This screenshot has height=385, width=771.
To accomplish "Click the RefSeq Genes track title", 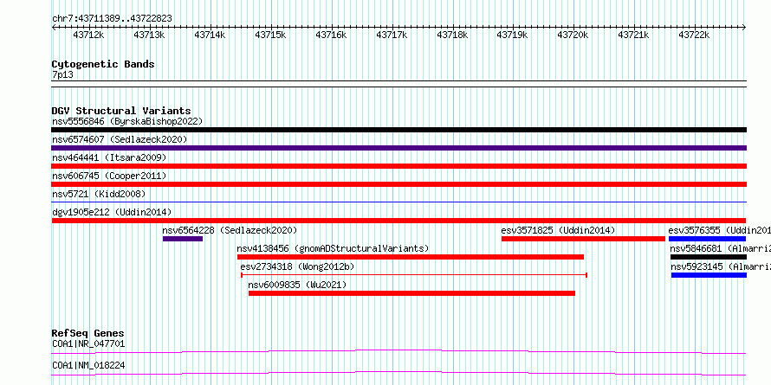I will click(x=88, y=333).
